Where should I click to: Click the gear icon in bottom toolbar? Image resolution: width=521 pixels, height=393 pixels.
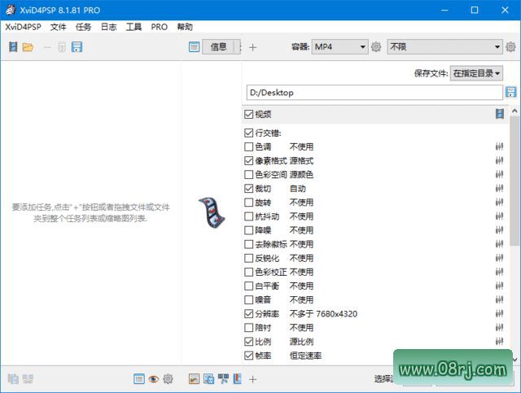tap(169, 379)
